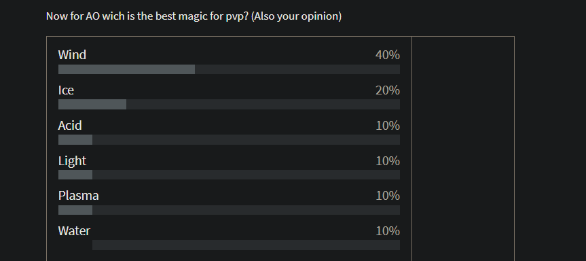Click the Wind poll result bar

229,69
